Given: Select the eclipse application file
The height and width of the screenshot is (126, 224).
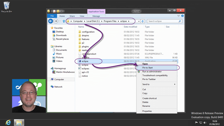Looking at the screenshot, I should tap(85, 61).
